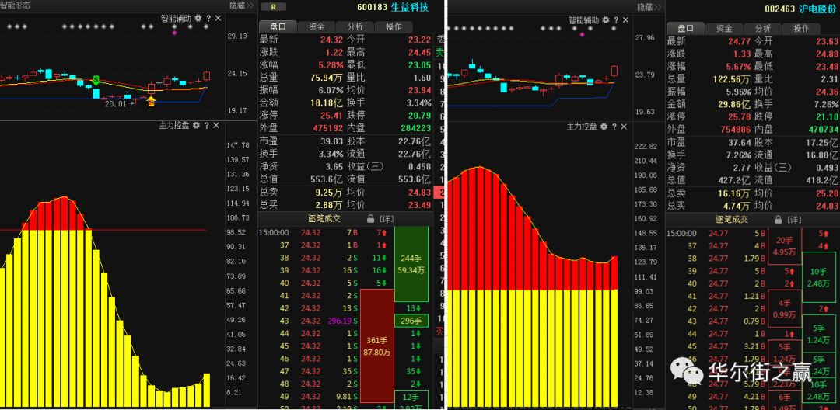The height and width of the screenshot is (410, 840).
Task: Open the 操作 tab for 沪电股份
Action: [801, 28]
